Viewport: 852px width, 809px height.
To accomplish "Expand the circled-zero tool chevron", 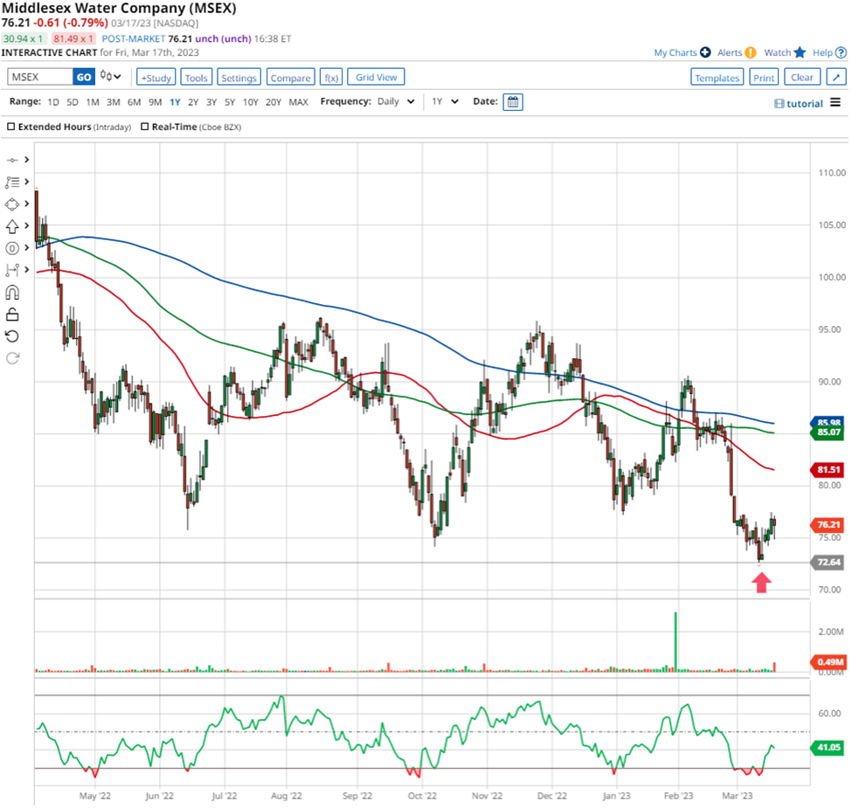I will [x=26, y=248].
